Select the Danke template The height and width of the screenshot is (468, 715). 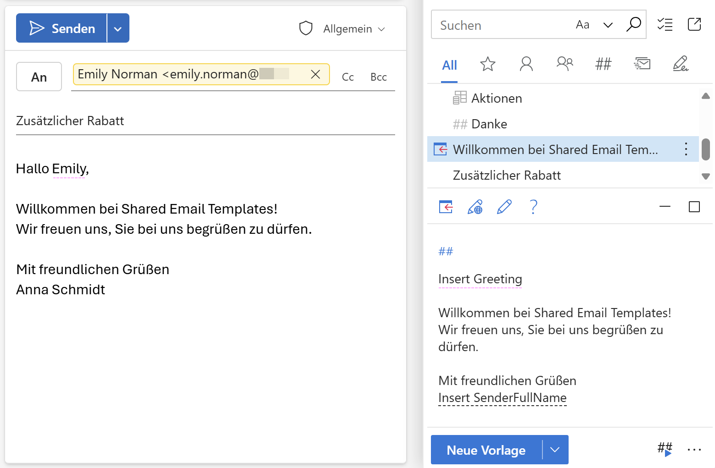click(x=563, y=124)
